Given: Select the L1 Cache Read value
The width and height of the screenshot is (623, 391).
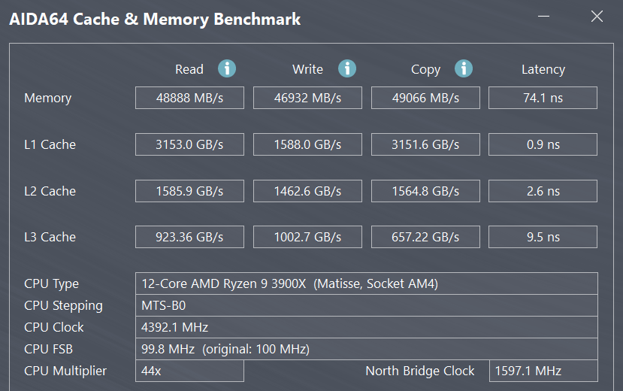Looking at the screenshot, I should tap(189, 144).
